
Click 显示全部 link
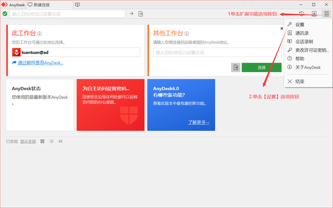pyautogui.click(x=28, y=142)
